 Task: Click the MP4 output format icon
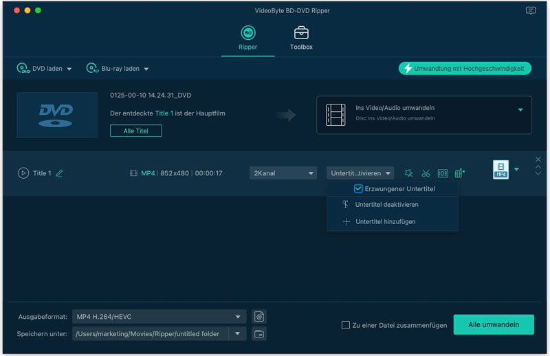[500, 170]
